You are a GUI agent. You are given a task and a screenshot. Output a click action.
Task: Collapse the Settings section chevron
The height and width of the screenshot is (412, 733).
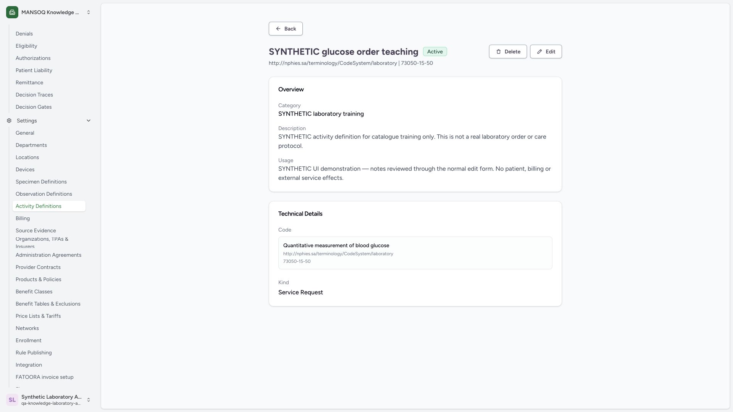click(89, 121)
